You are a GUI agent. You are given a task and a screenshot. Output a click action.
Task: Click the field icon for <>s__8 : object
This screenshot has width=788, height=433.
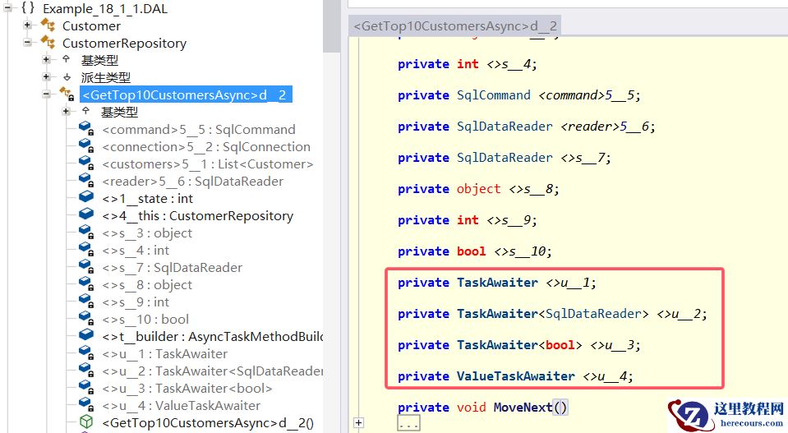(x=86, y=283)
